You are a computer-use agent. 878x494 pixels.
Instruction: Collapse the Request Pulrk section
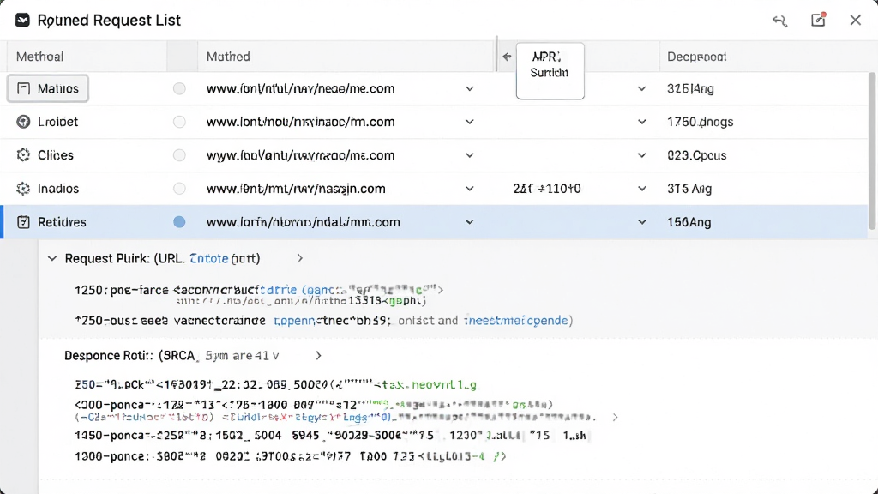click(52, 258)
